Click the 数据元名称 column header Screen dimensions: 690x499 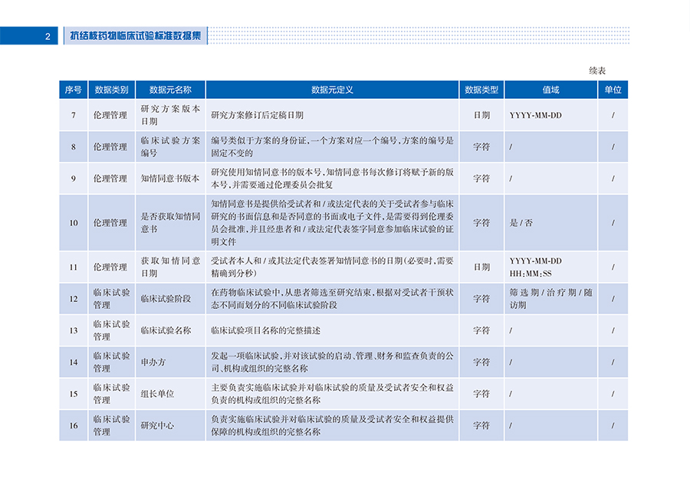point(170,90)
